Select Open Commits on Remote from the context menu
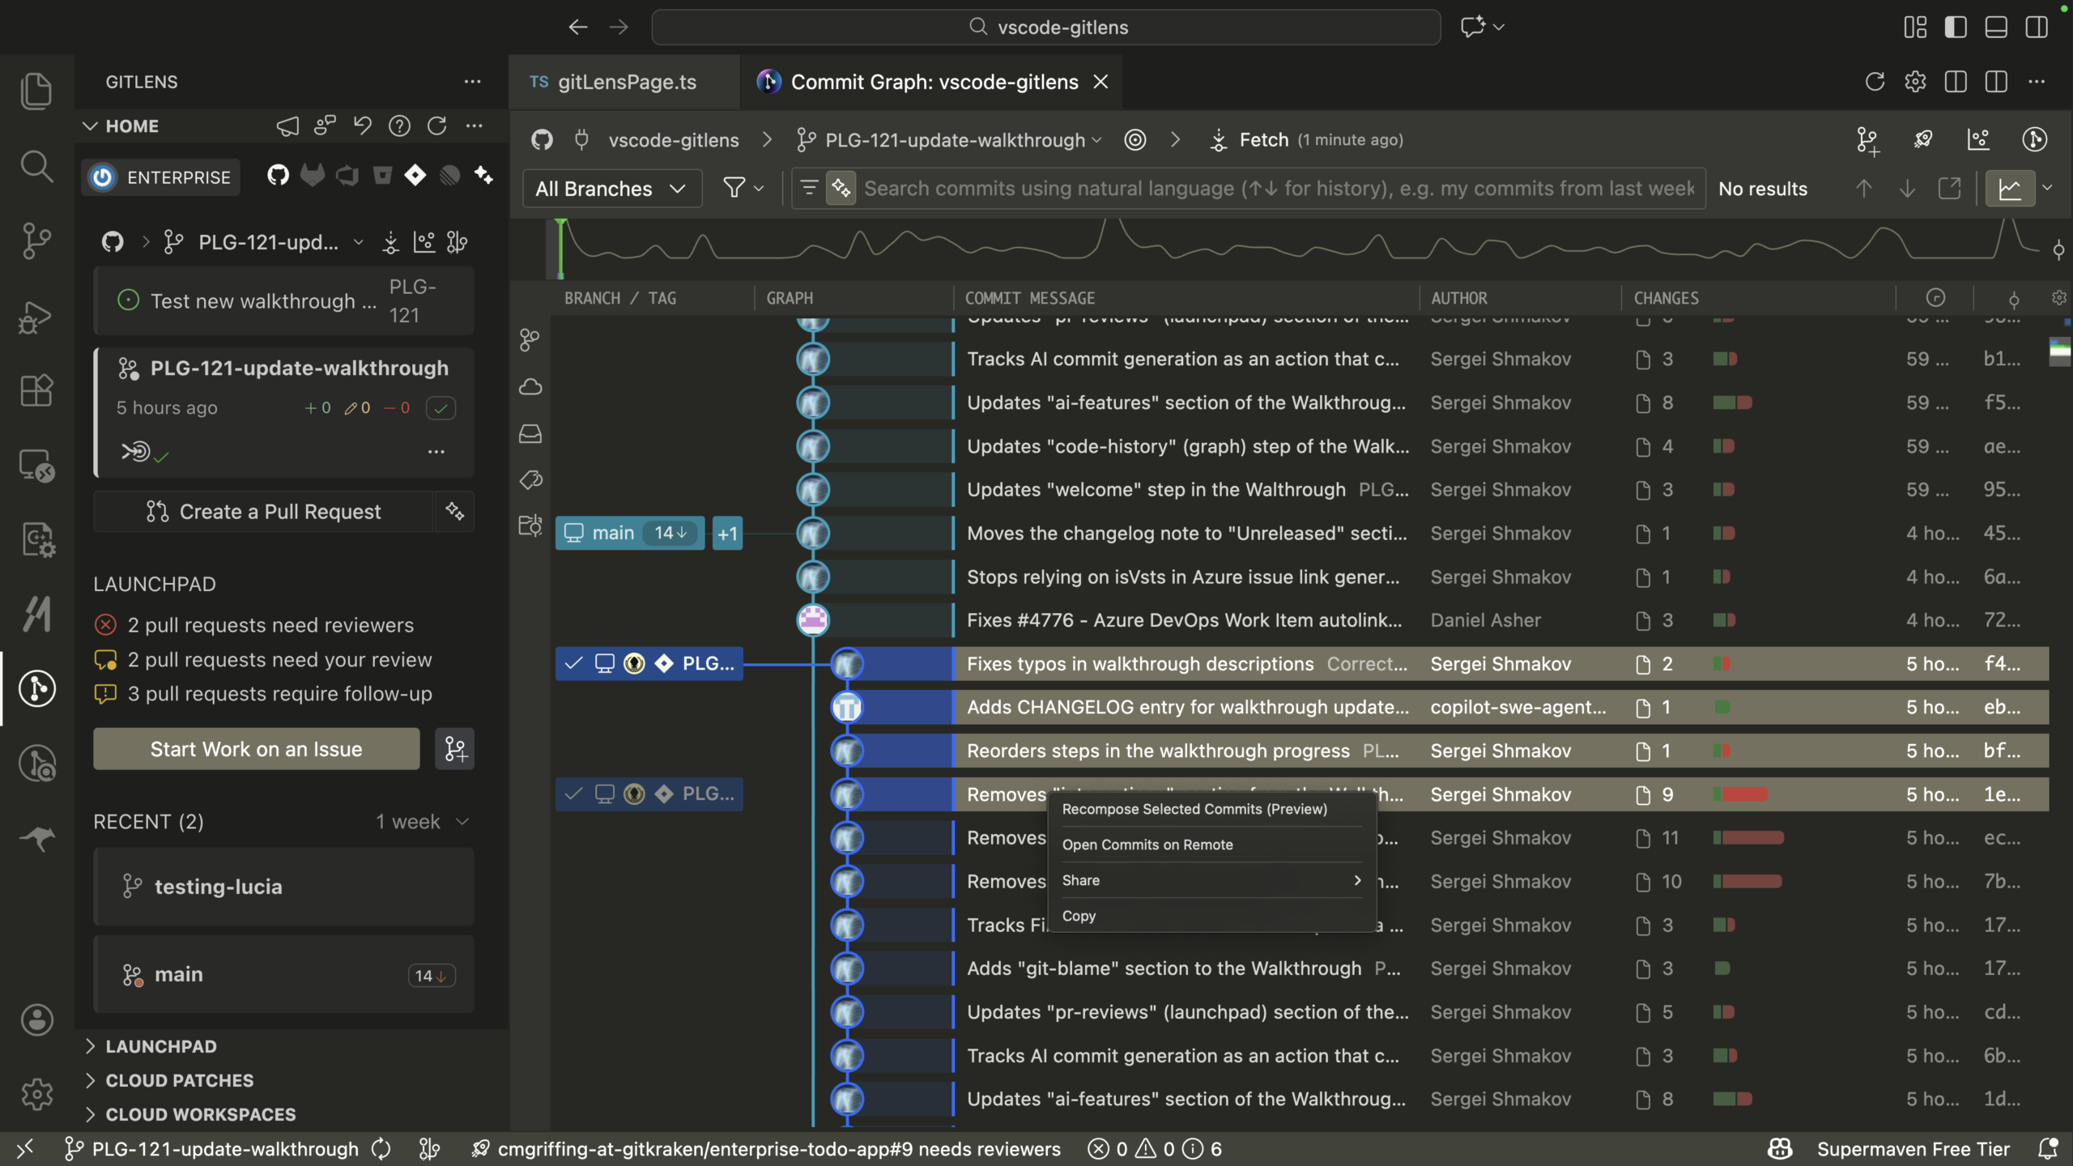2073x1166 pixels. click(1147, 845)
